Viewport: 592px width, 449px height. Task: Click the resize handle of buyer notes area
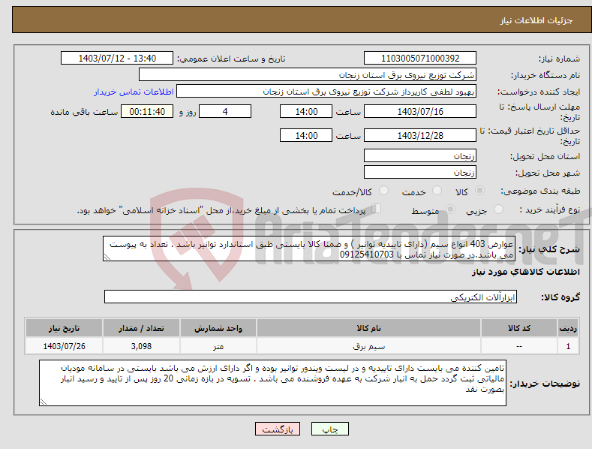pyautogui.click(x=44, y=402)
